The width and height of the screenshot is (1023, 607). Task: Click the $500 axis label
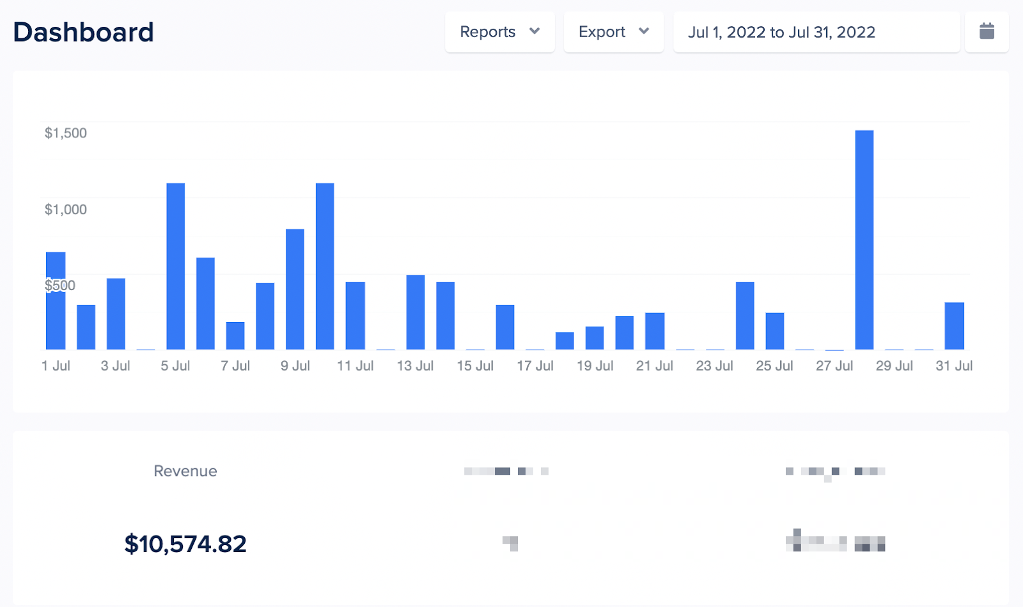click(x=61, y=286)
